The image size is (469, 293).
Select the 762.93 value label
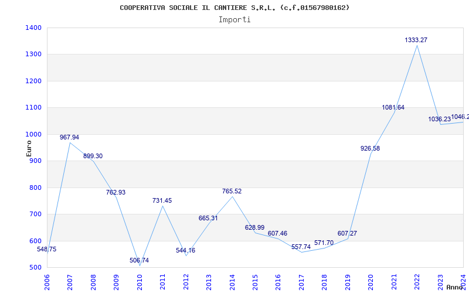(115, 193)
